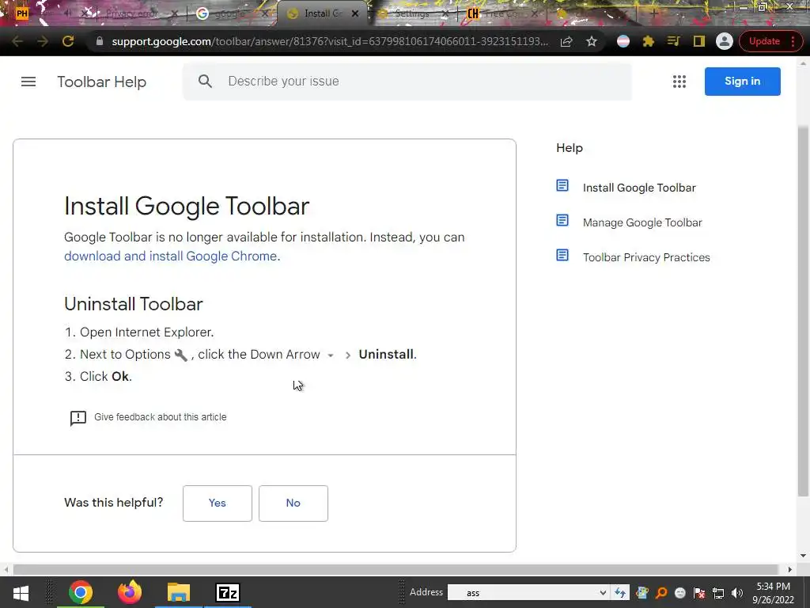Open Toolbar Privacy Practices link
Image resolution: width=810 pixels, height=608 pixels.
646,257
